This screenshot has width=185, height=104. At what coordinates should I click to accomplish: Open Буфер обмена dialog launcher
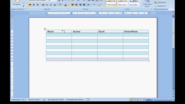25,9
